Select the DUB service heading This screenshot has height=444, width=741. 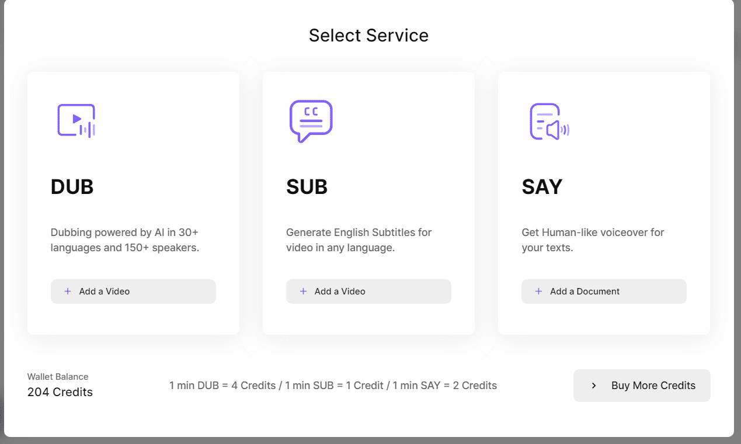coord(72,187)
